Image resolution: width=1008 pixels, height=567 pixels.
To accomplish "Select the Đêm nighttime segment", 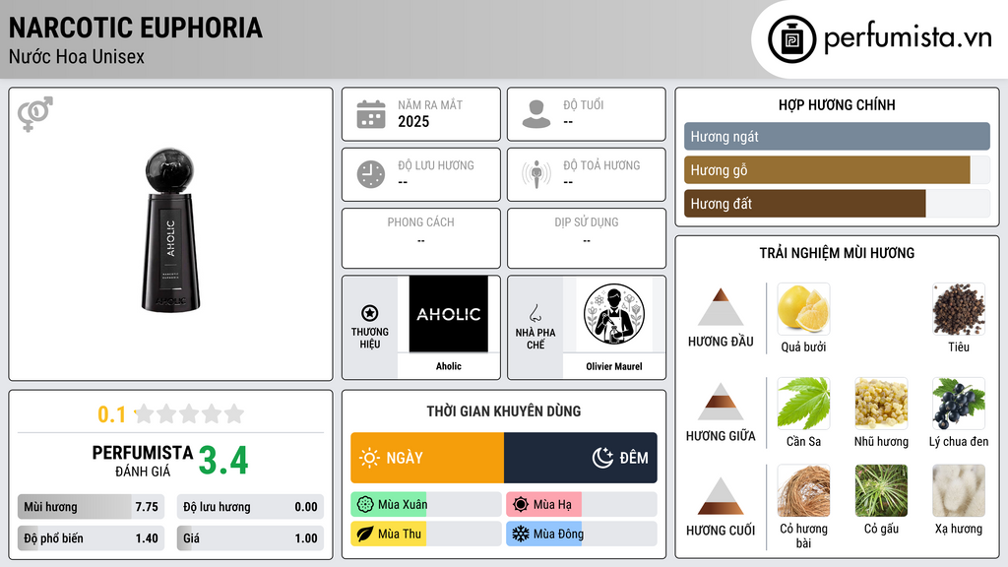I will (x=581, y=458).
